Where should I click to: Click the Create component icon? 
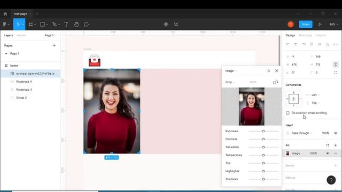166,25
